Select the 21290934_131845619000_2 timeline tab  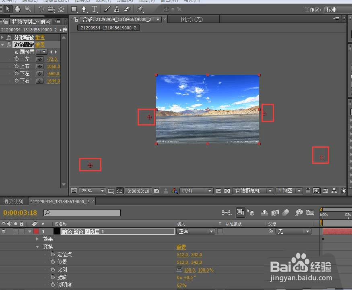tap(61, 202)
